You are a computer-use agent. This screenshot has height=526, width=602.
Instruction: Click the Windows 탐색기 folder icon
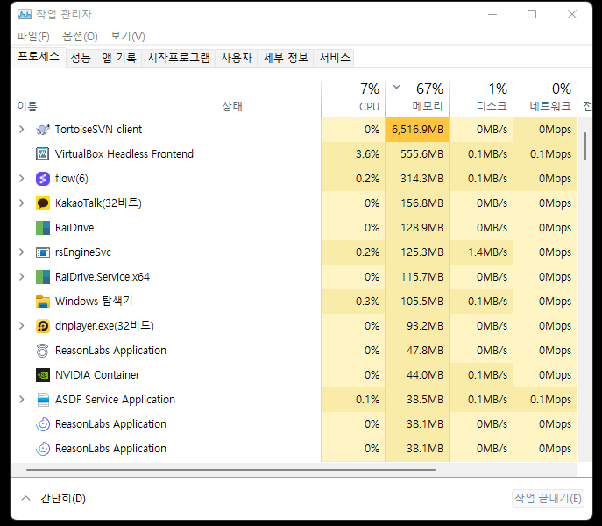(43, 302)
